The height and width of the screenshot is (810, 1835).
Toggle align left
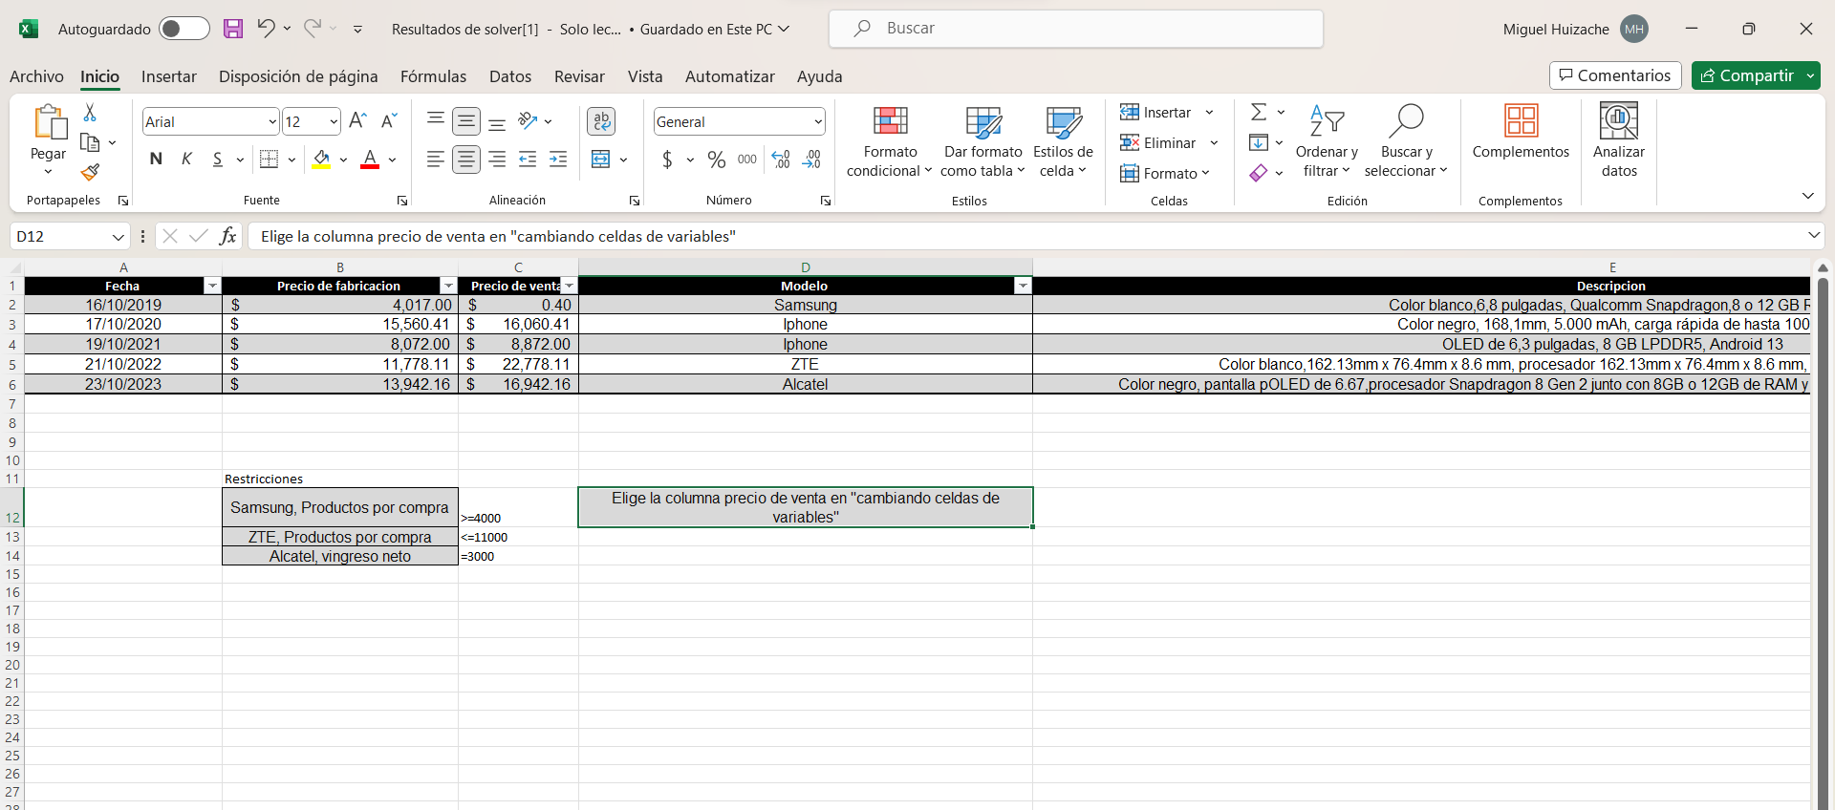pyautogui.click(x=436, y=160)
